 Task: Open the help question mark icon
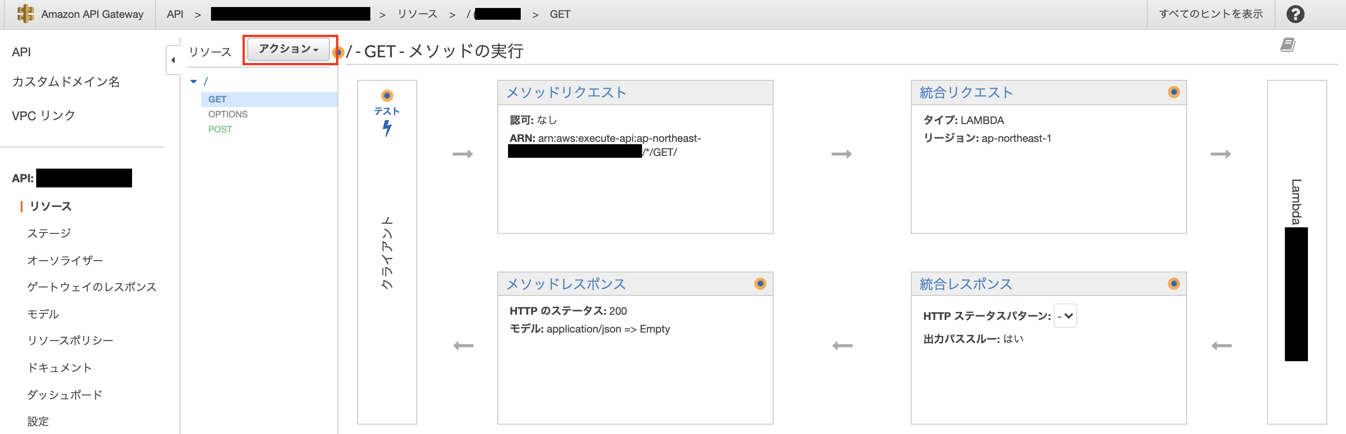[x=1295, y=14]
